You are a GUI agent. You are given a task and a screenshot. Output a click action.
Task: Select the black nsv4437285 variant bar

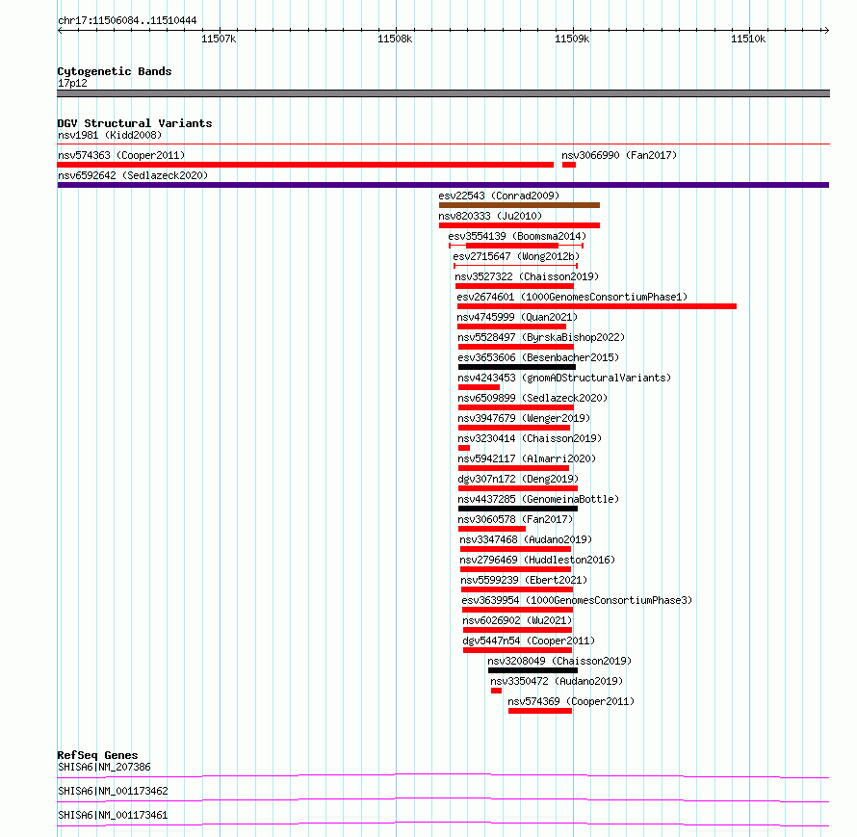[518, 509]
